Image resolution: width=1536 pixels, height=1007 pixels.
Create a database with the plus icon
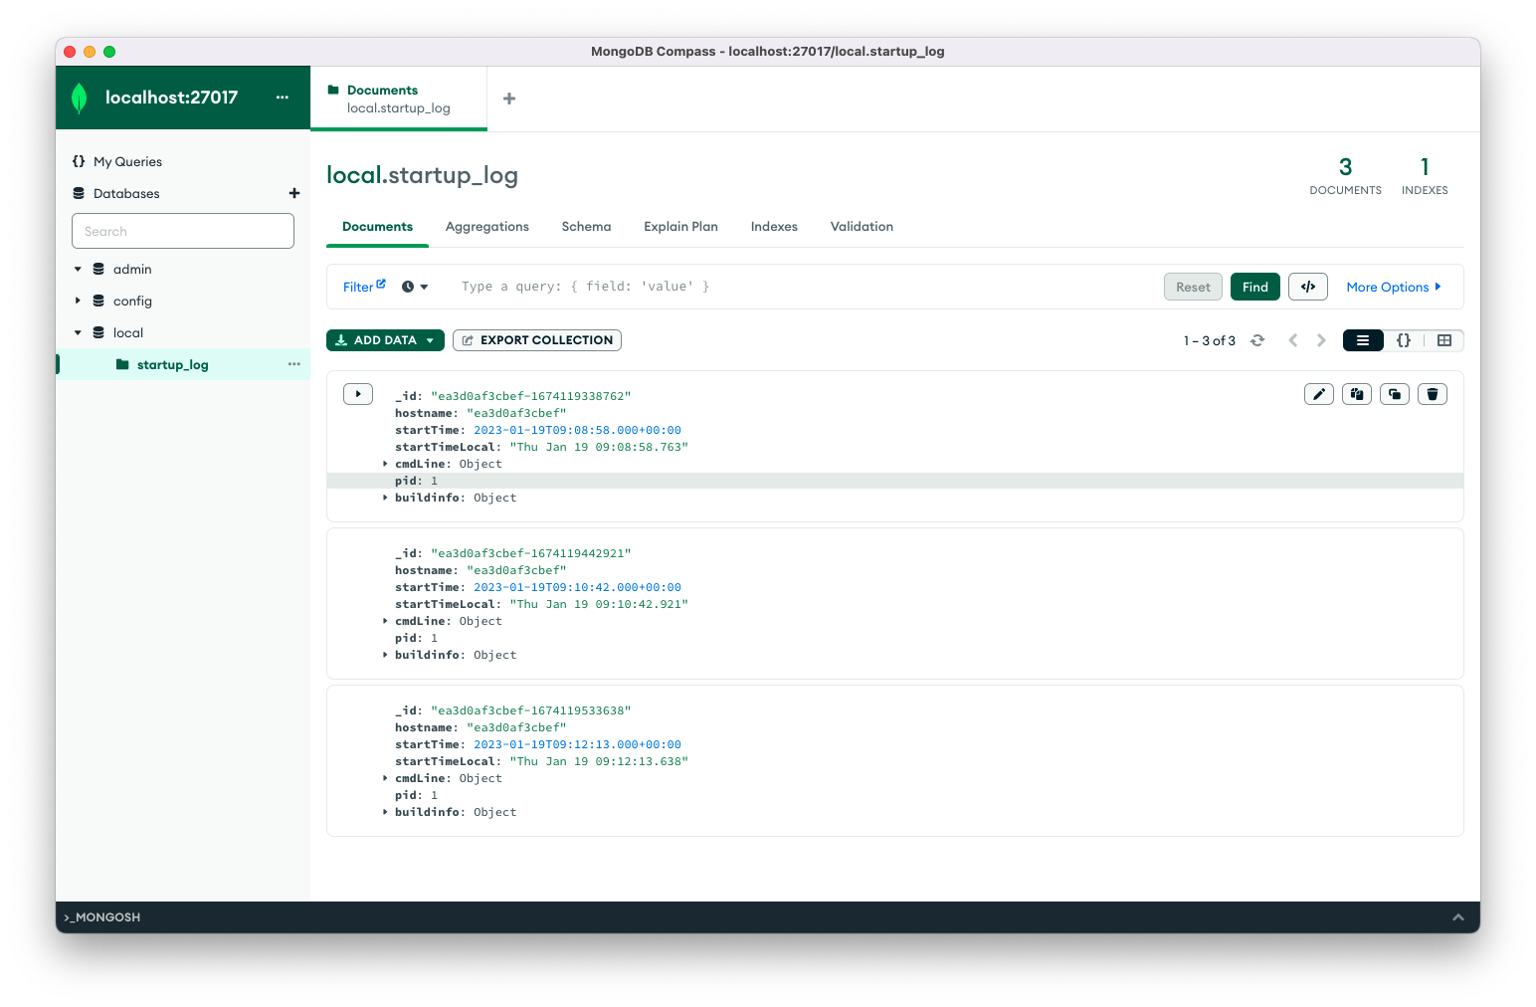(294, 193)
